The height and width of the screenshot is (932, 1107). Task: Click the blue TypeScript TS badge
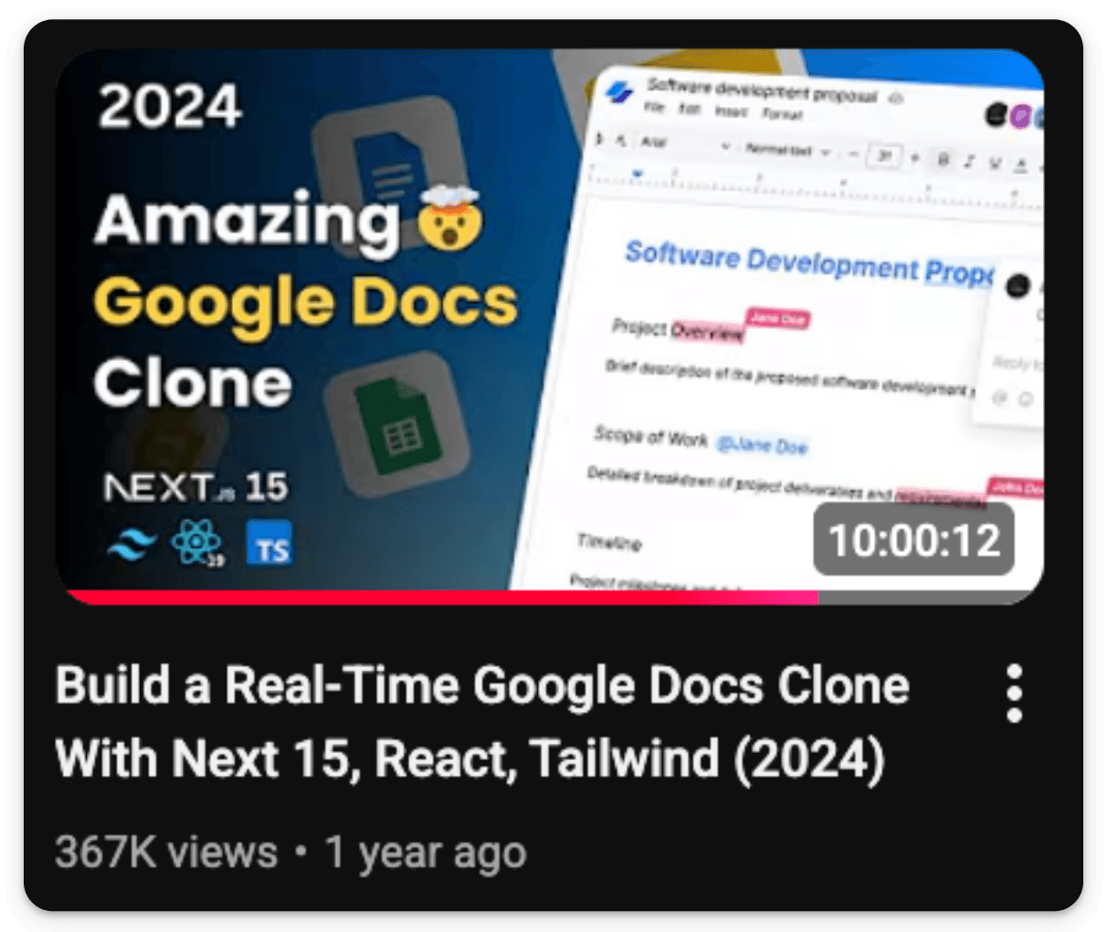(269, 544)
